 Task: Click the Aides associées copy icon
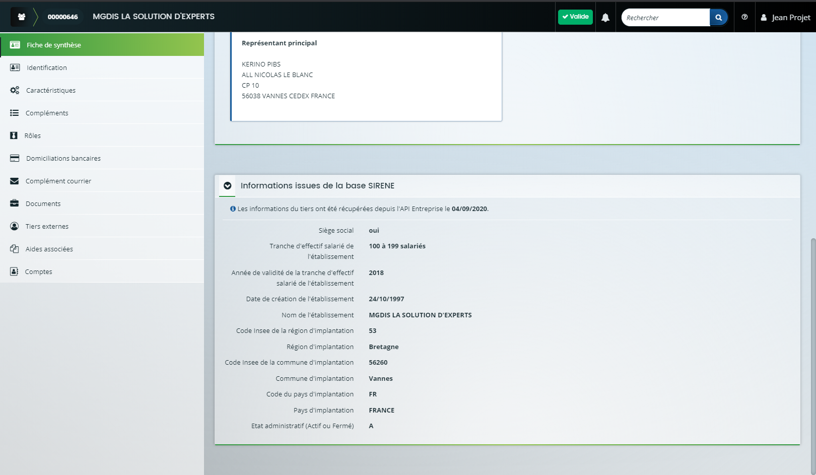[x=14, y=249]
